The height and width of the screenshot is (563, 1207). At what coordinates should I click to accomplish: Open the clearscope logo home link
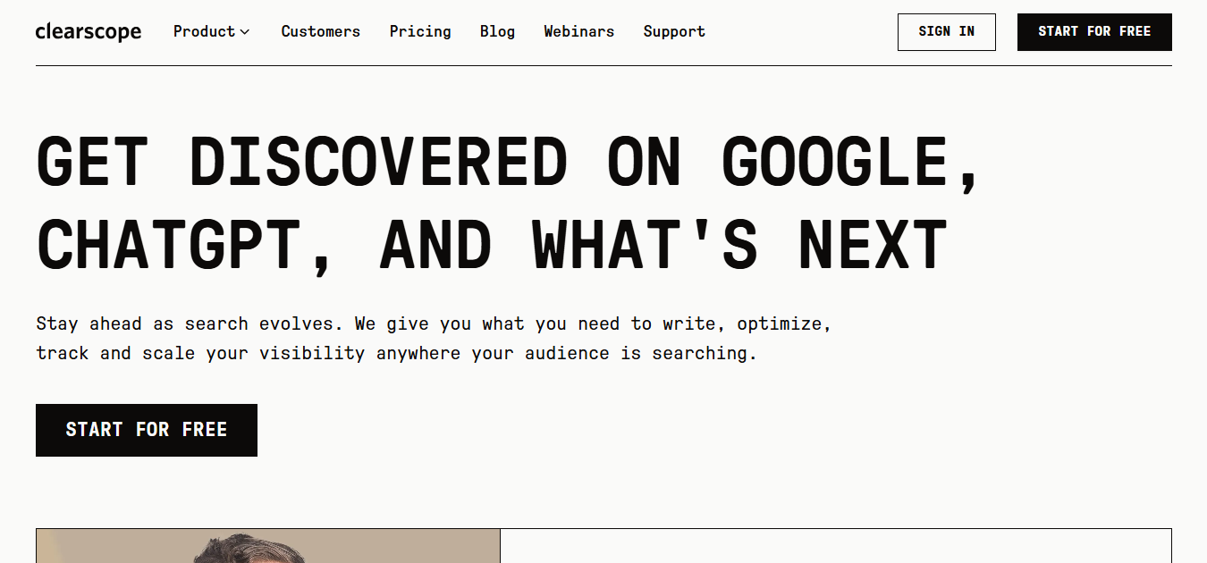[89, 32]
